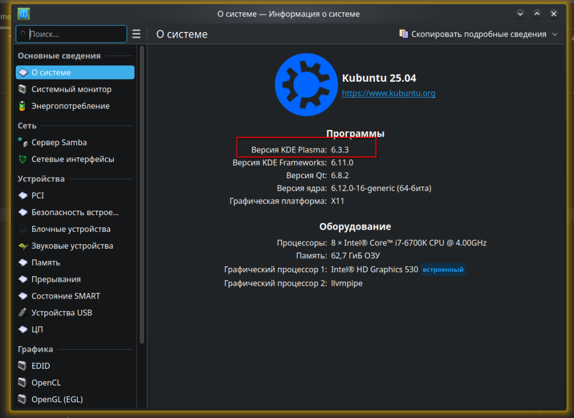Open Звуковые устройства

pos(75,246)
